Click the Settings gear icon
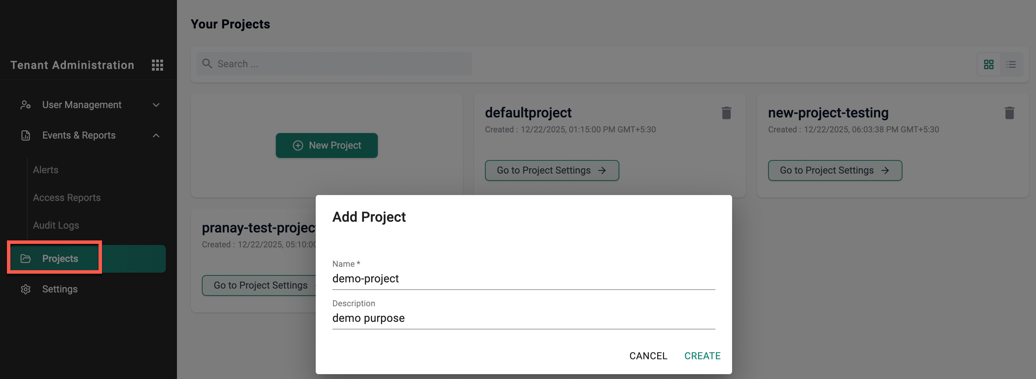 [26, 289]
